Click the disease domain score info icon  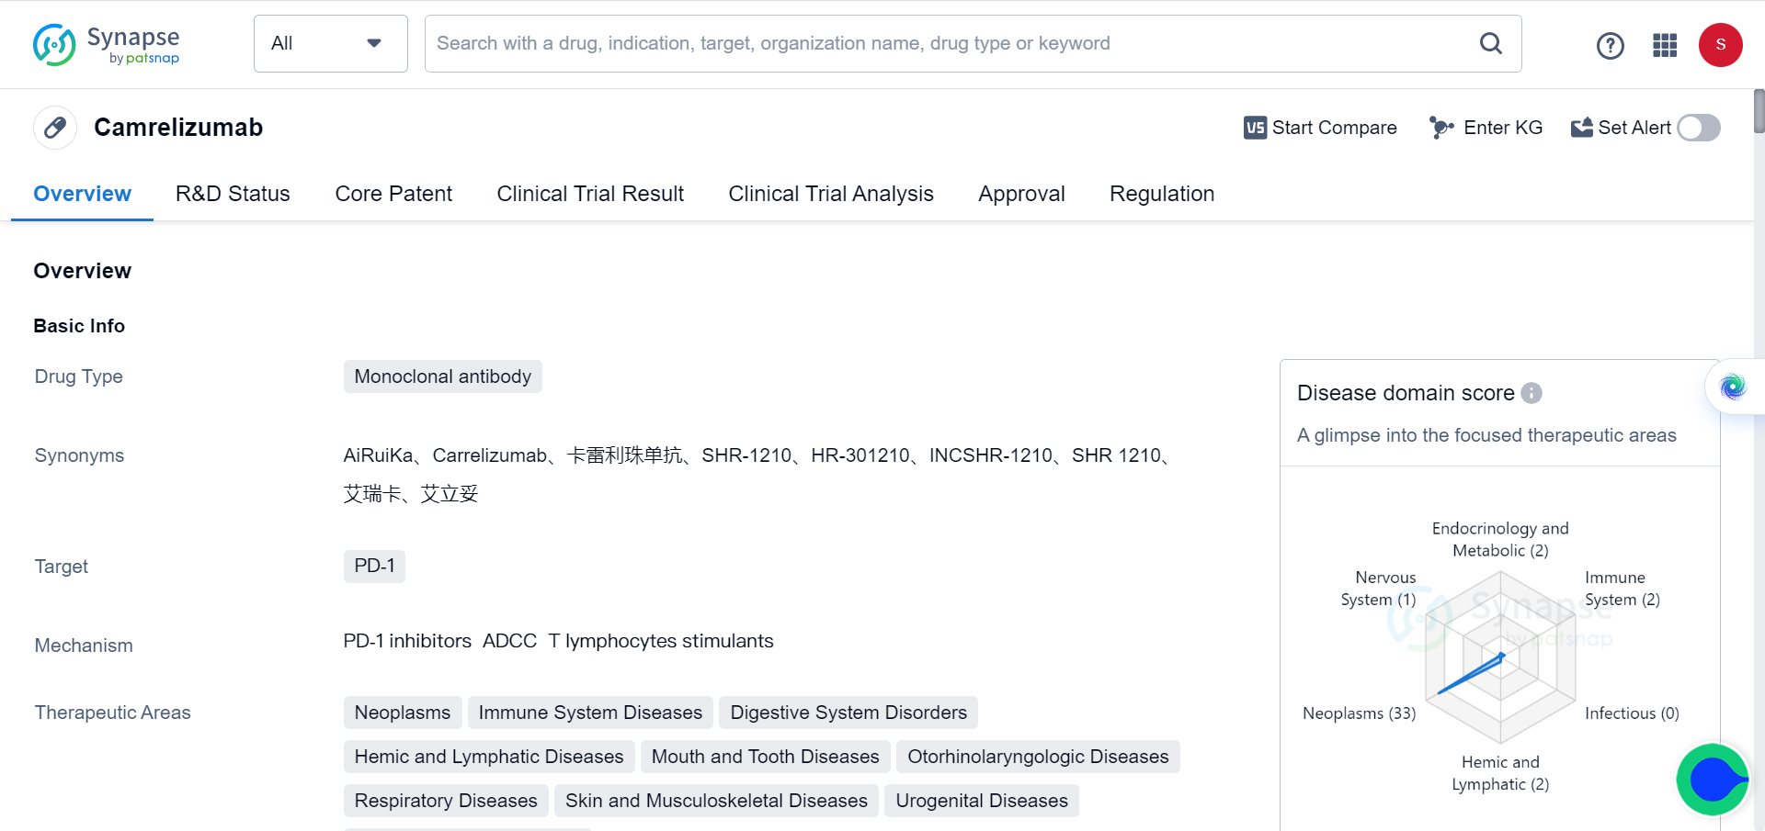point(1532,393)
